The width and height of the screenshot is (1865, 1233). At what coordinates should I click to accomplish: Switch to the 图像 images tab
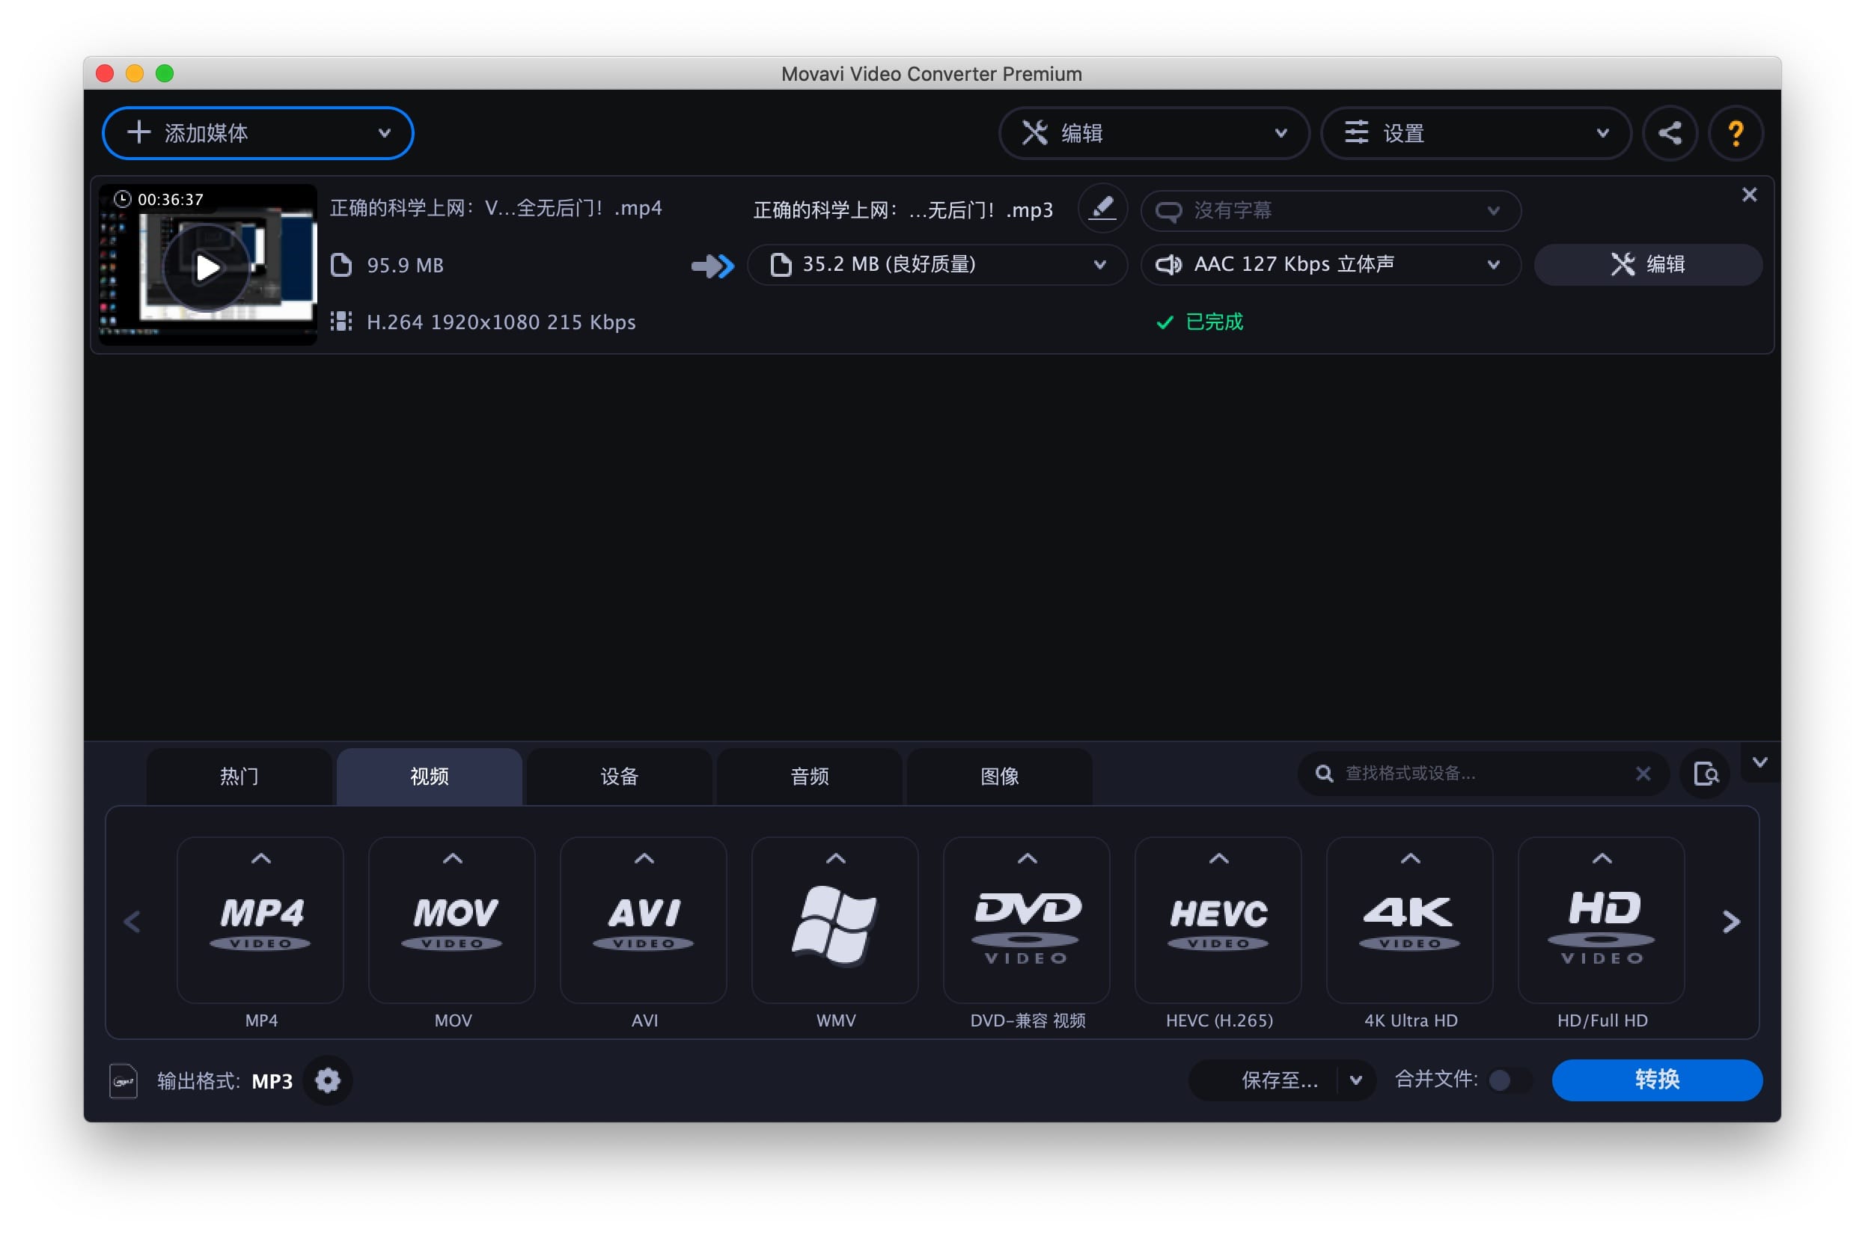pos(1000,777)
